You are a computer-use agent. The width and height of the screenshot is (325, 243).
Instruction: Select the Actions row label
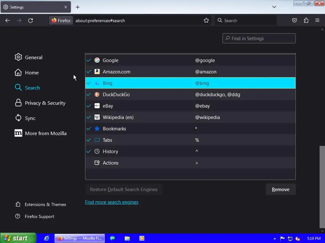pos(111,163)
